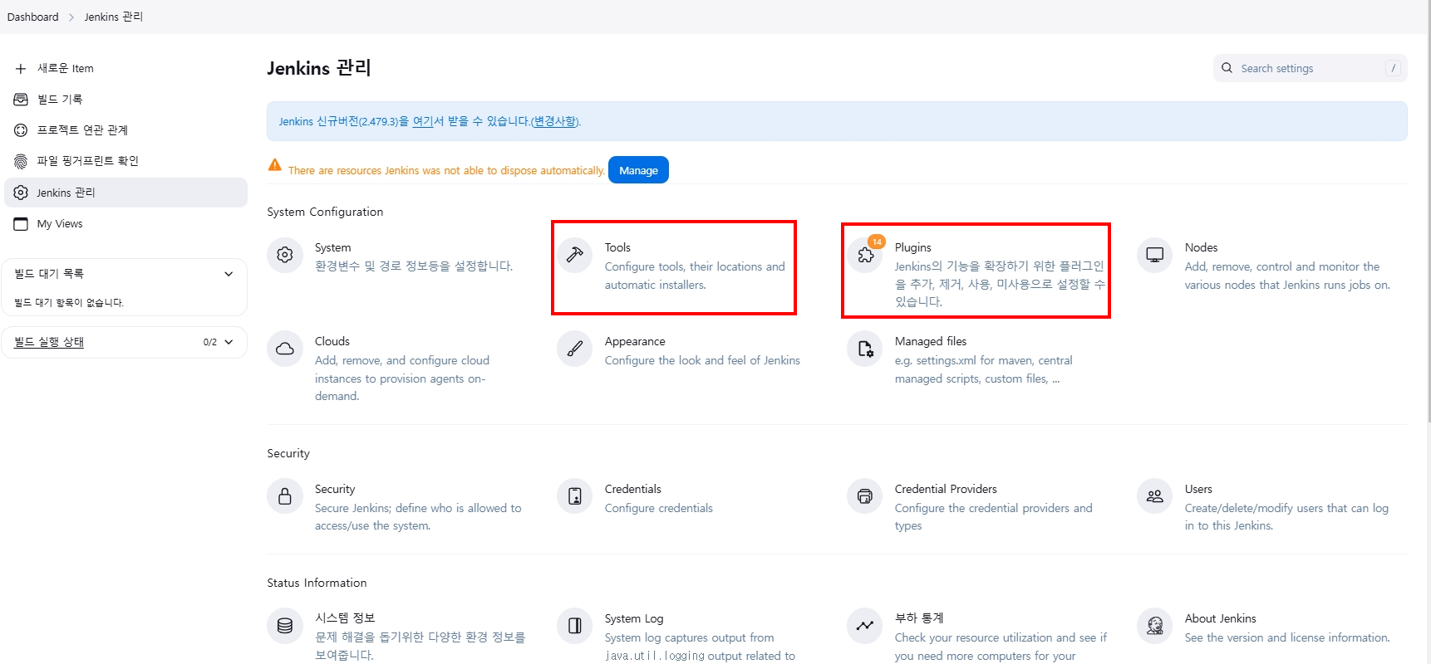Click the '빌드 대기 항목이 없습니다.' text

[69, 303]
